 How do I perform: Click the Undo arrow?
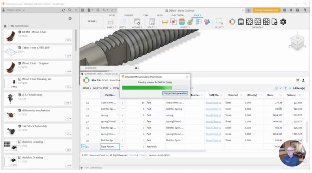[104, 10]
